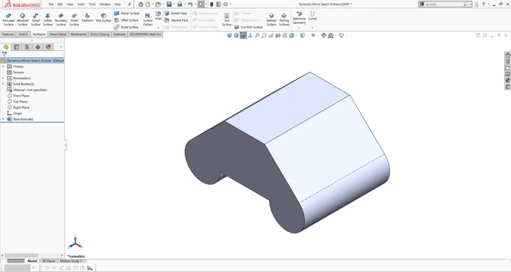Expand the Annotations node
The image size is (511, 272).
pyautogui.click(x=3, y=78)
